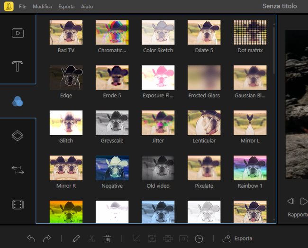Open the File menu
Screen dimensions: 308x248
click(x=23, y=7)
